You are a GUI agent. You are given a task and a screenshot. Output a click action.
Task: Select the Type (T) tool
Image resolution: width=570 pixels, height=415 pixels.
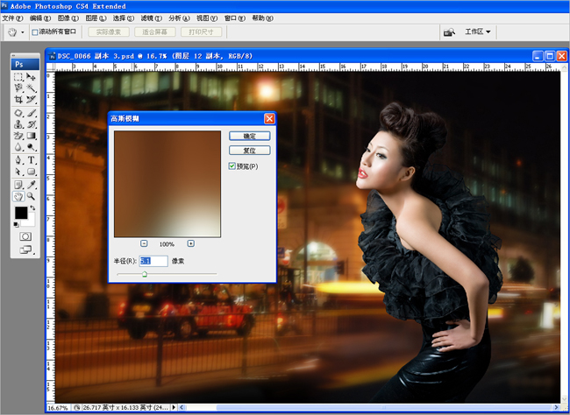coord(32,160)
